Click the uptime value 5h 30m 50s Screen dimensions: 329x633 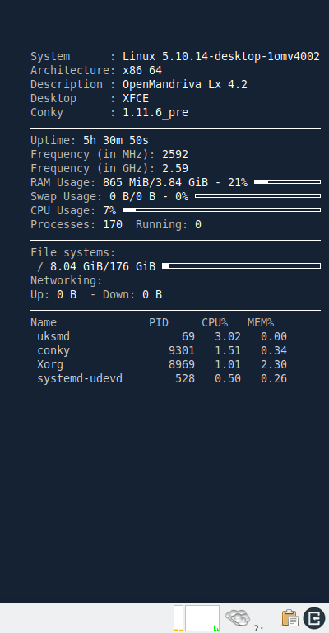point(116,140)
